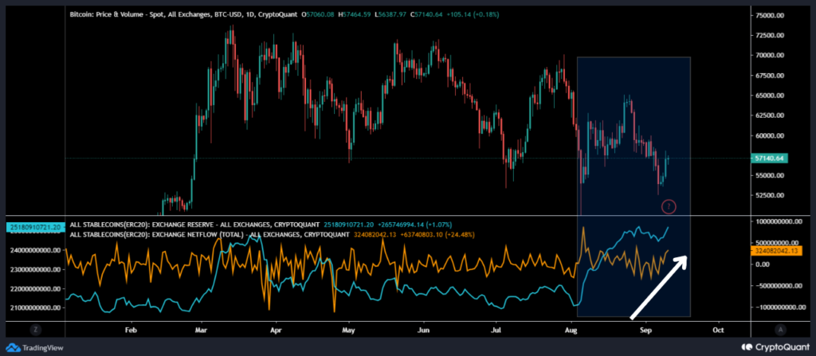Screen dimensions: 816x356
Task: Click May on the time axis
Action: (349, 330)
